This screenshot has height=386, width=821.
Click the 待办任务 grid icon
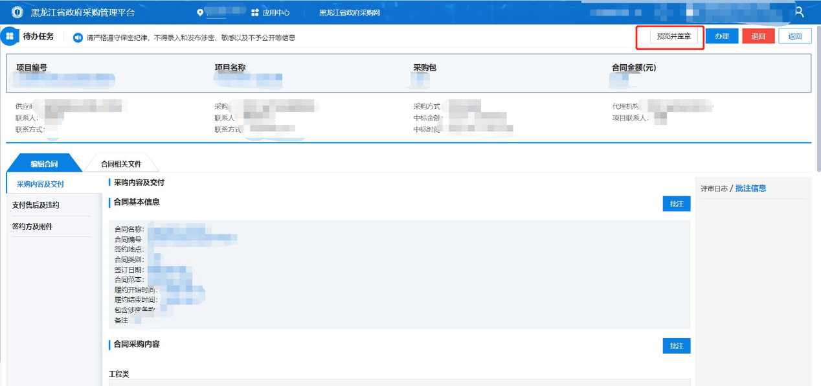click(x=10, y=36)
